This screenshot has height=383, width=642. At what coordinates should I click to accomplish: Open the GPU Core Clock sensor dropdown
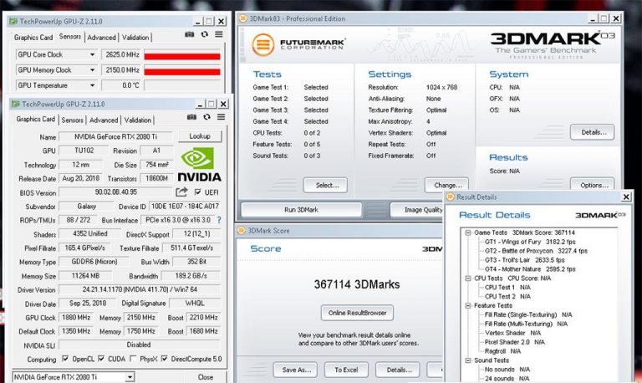92,54
